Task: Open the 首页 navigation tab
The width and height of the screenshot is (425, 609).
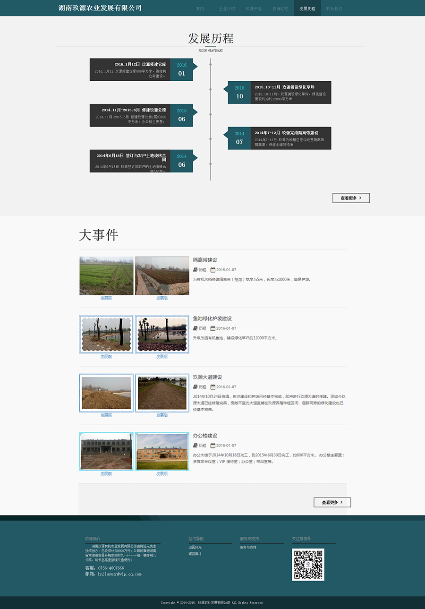Action: [200, 9]
